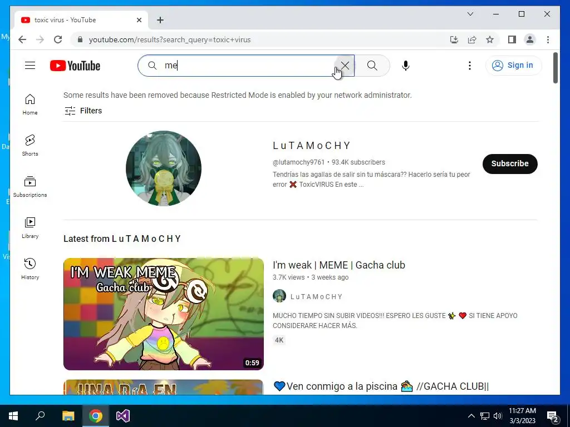Viewport: 570px width, 427px height.
Task: Play the I'm weak MEME thumbnail
Action: click(x=164, y=314)
